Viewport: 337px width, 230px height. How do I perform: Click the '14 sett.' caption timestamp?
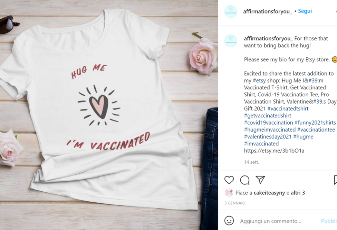click(x=251, y=162)
